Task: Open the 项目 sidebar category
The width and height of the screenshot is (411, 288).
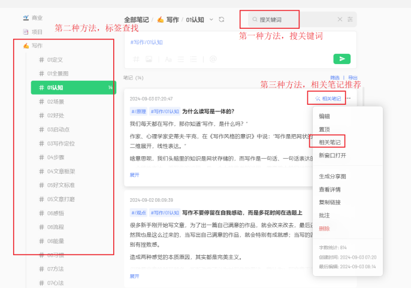Action: pos(33,32)
